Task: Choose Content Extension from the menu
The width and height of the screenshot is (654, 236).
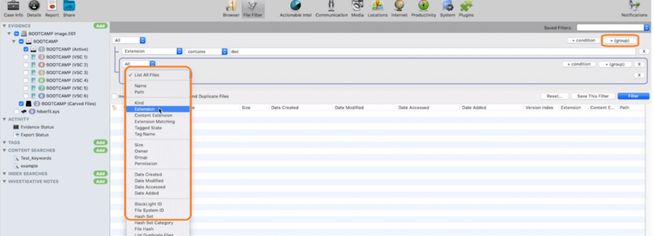Action: tap(153, 115)
